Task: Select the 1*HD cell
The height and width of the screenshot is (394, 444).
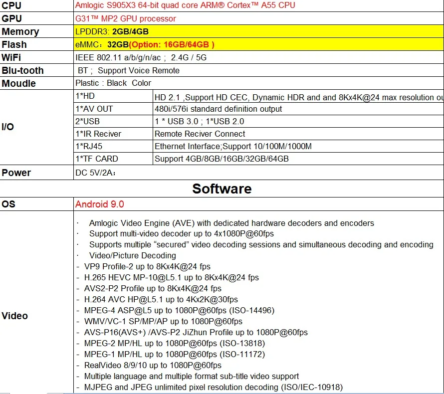Action: (x=113, y=96)
